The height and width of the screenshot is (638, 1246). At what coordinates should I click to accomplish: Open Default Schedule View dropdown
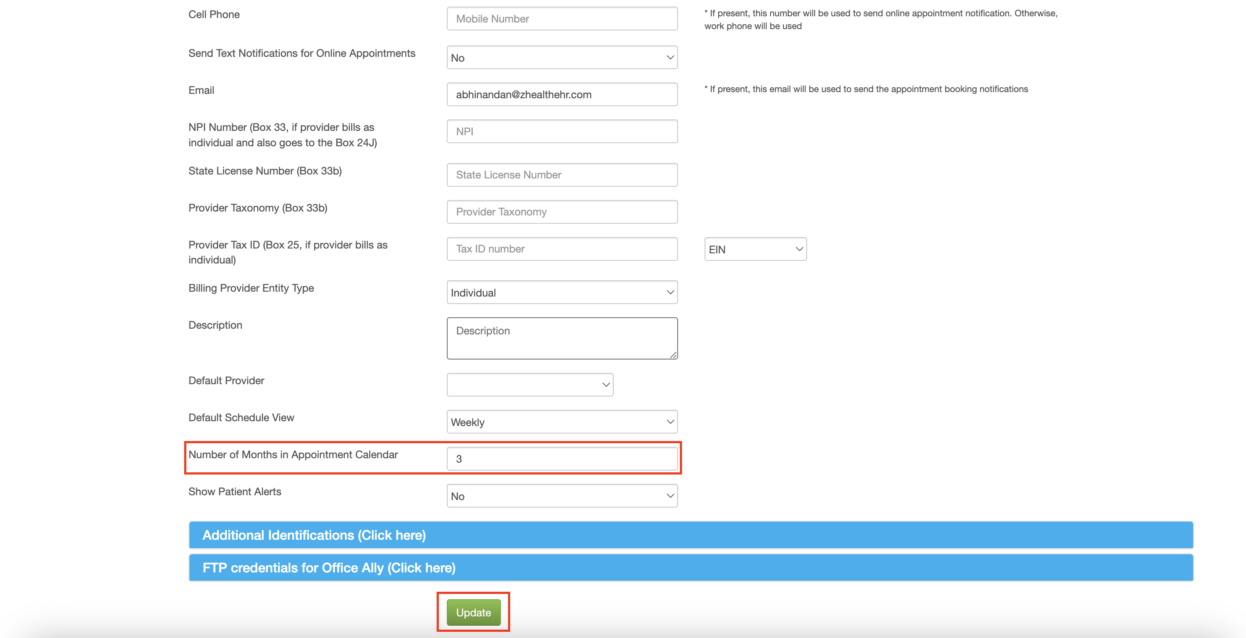click(562, 422)
